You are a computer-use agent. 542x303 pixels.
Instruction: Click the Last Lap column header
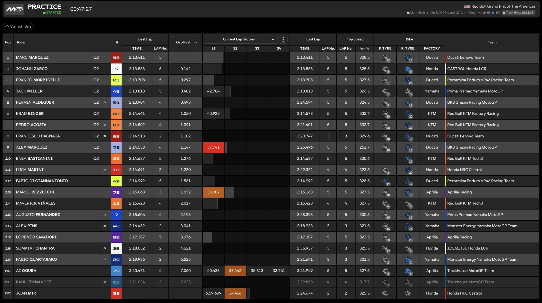click(x=313, y=39)
